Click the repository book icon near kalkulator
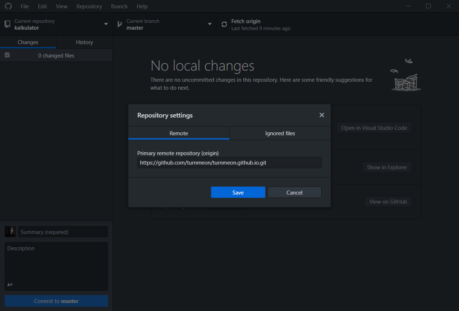This screenshot has width=459, height=311. 7,24
